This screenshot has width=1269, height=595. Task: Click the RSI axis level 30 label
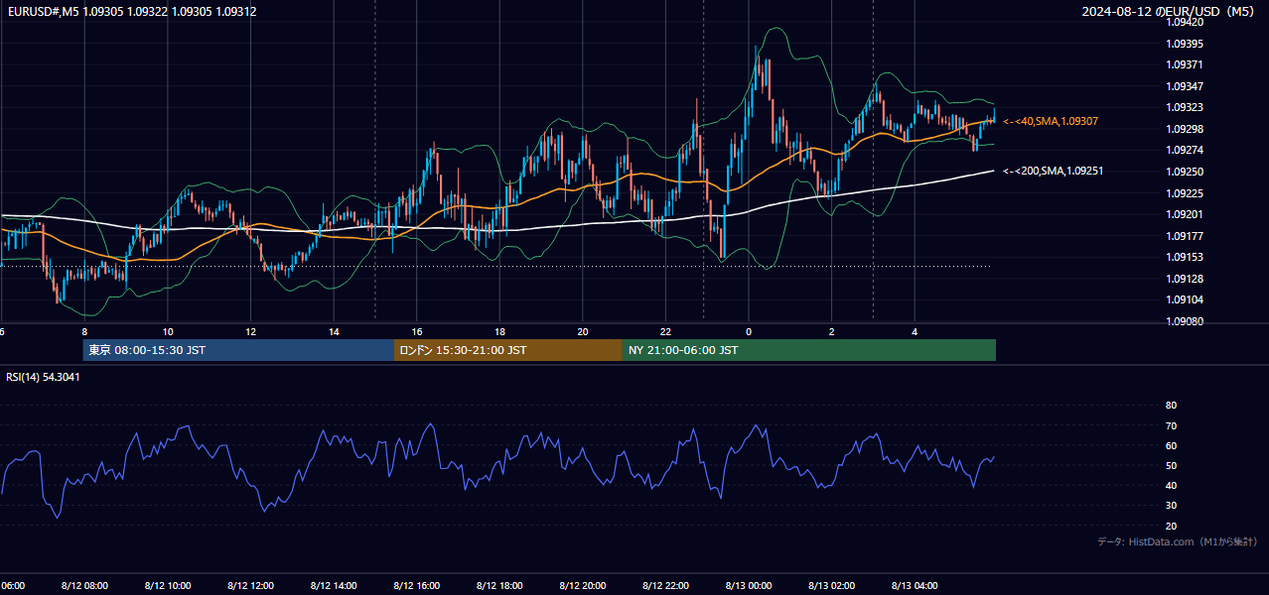click(x=1171, y=506)
